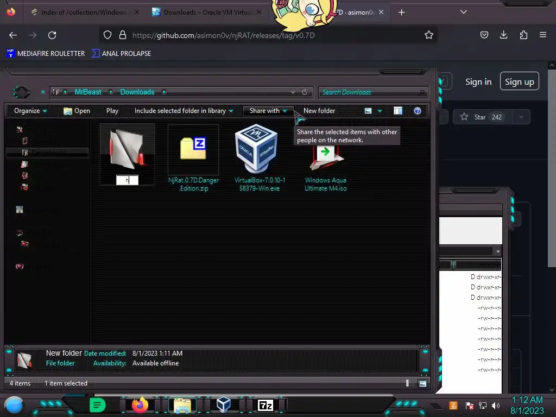Expand the dropdown next to the Star button
556x417 pixels.
coord(521,117)
